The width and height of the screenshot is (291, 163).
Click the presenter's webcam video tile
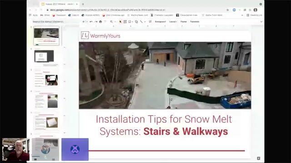(16, 149)
